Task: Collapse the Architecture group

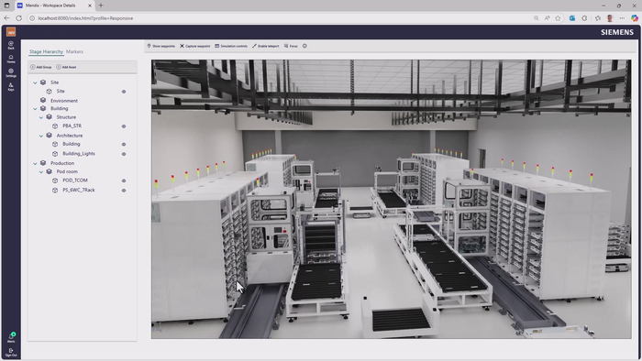Action: 41,136
